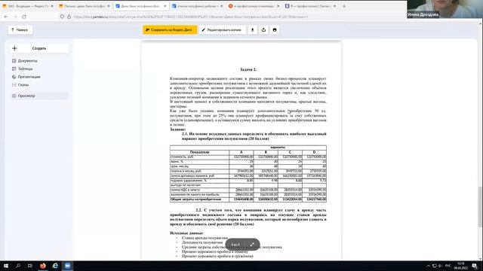Close the active document tab
This screenshot has width=483, height=271.
click(165, 6)
